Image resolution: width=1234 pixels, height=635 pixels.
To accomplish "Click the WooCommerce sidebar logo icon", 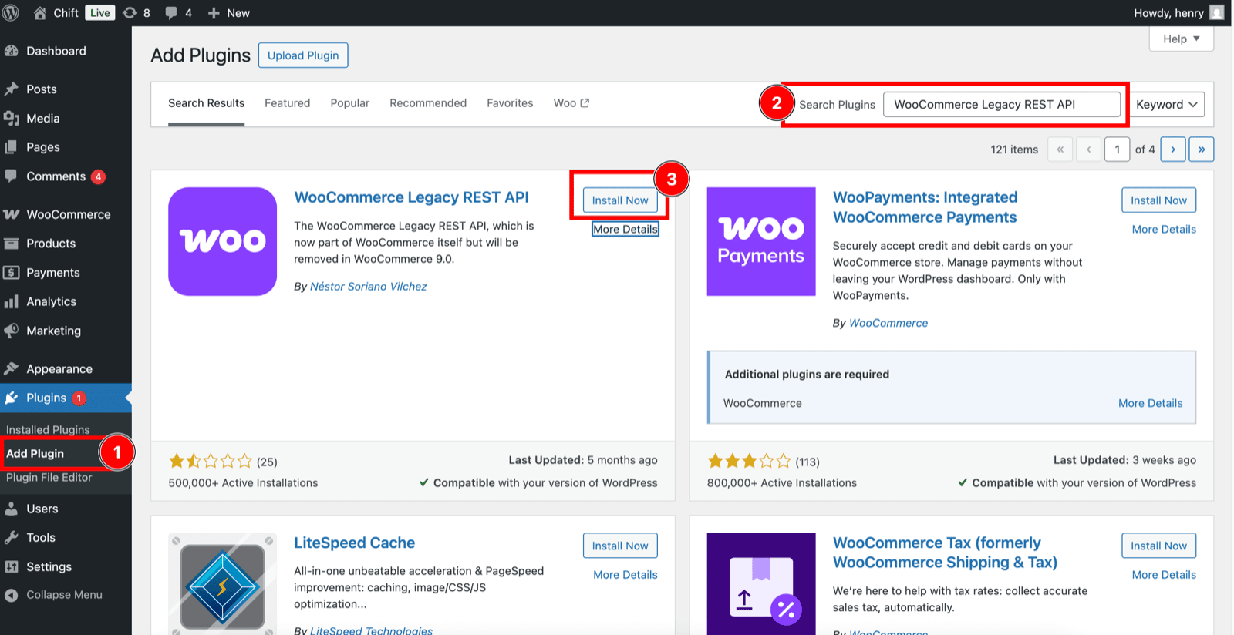I will 12,214.
